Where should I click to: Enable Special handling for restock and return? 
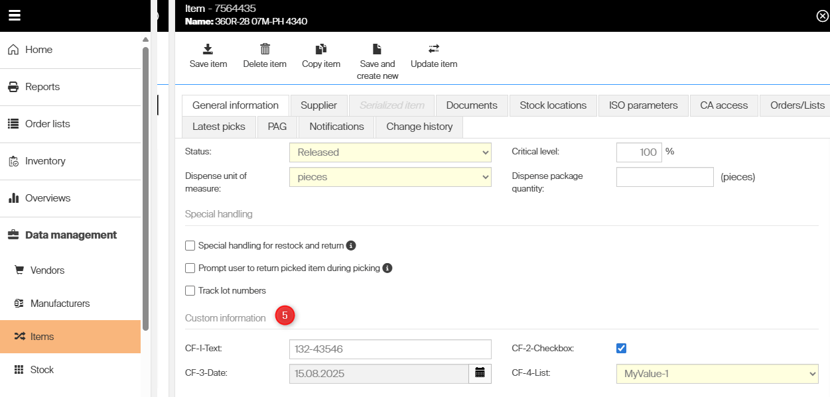190,246
